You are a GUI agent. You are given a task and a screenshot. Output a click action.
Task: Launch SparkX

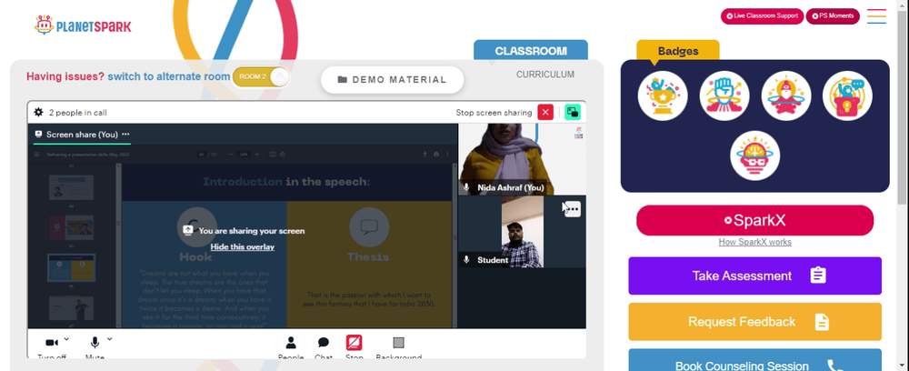754,220
